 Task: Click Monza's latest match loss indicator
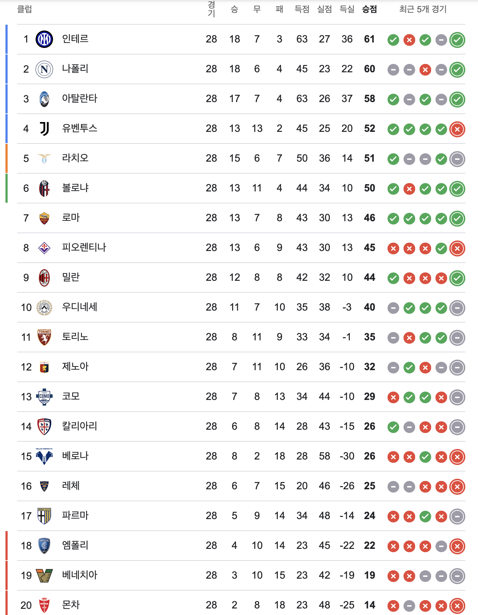tap(457, 606)
